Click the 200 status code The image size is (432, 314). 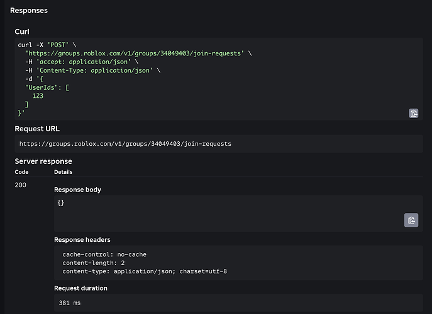click(x=21, y=186)
